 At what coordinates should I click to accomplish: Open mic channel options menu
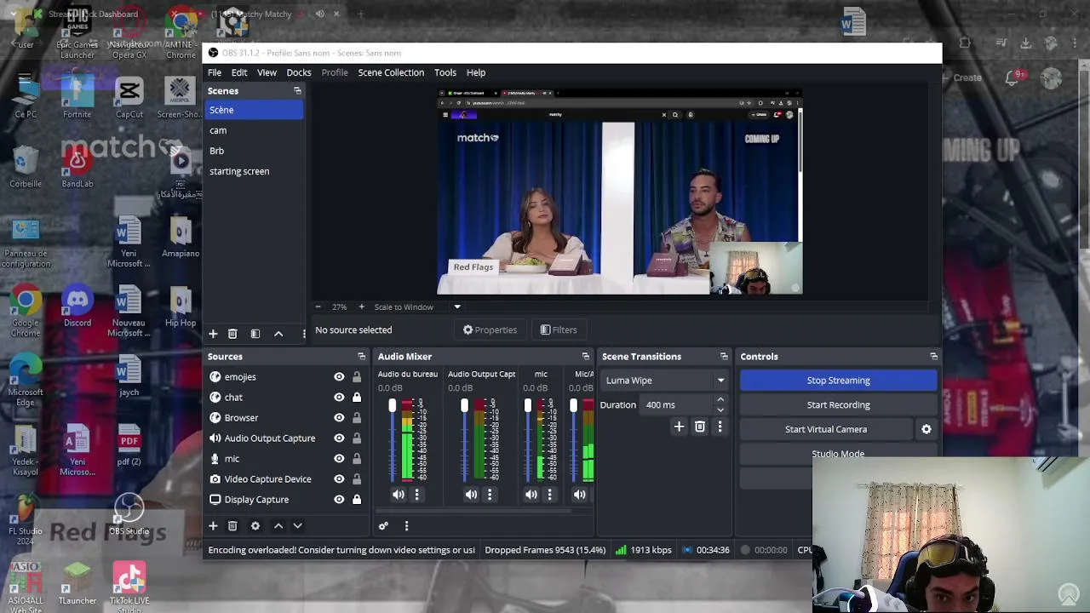tap(549, 495)
